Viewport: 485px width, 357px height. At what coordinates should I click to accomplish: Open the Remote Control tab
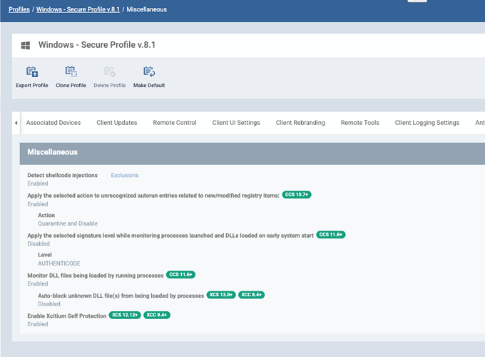(x=175, y=123)
